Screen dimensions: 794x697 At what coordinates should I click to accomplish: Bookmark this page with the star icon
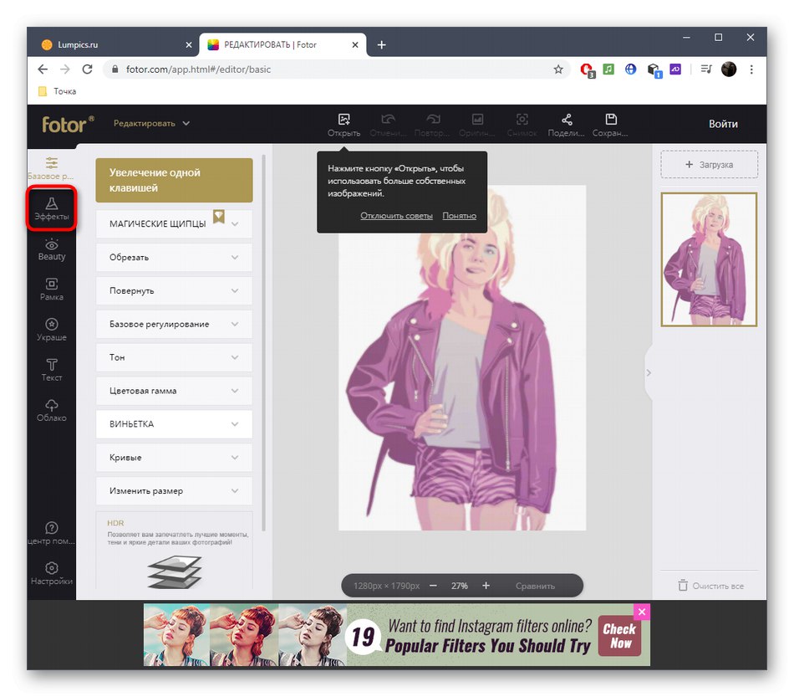pyautogui.click(x=558, y=69)
